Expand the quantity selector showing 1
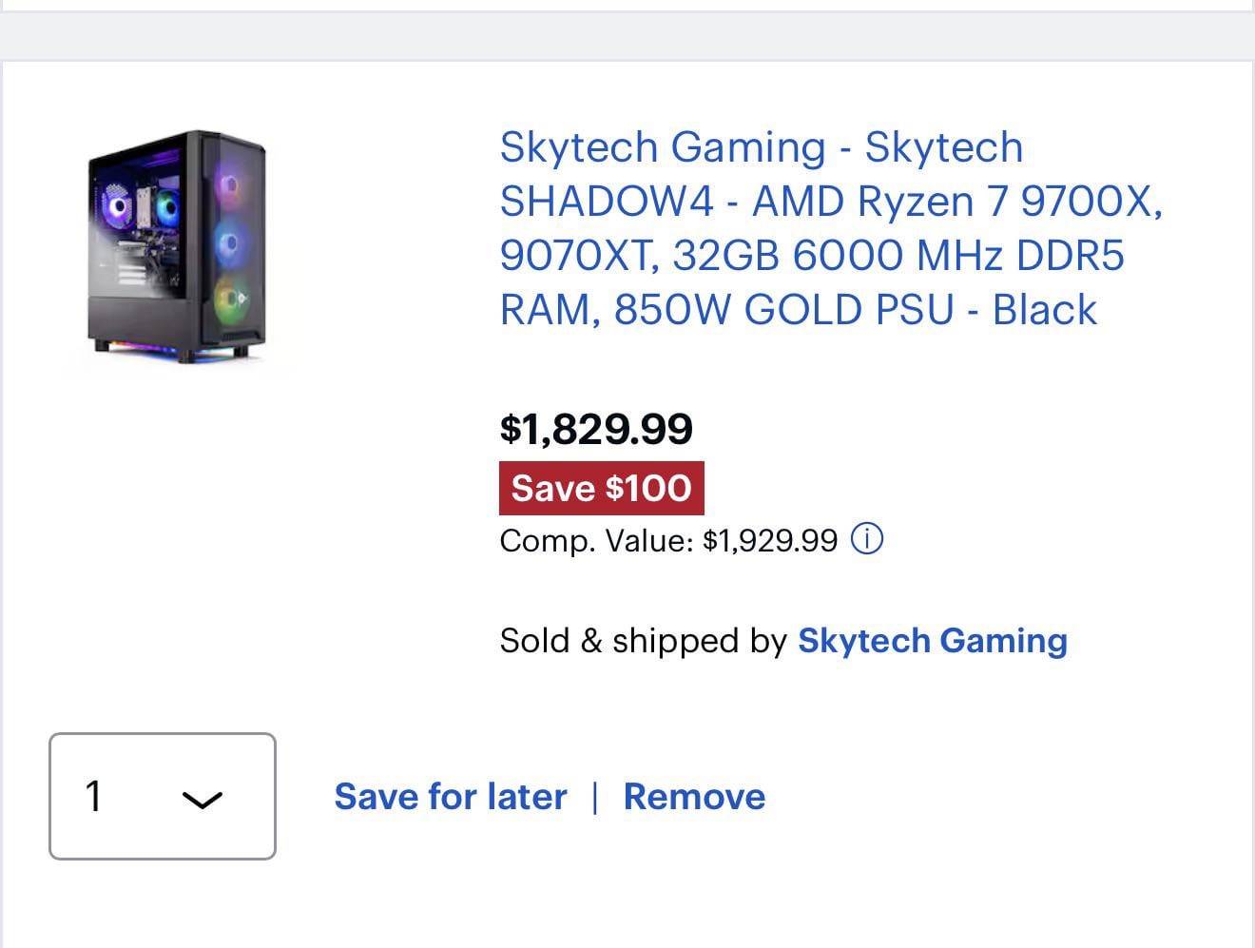The height and width of the screenshot is (948, 1255). pos(163,797)
